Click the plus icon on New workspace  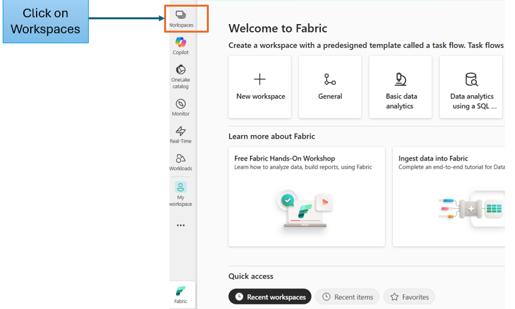tap(260, 79)
